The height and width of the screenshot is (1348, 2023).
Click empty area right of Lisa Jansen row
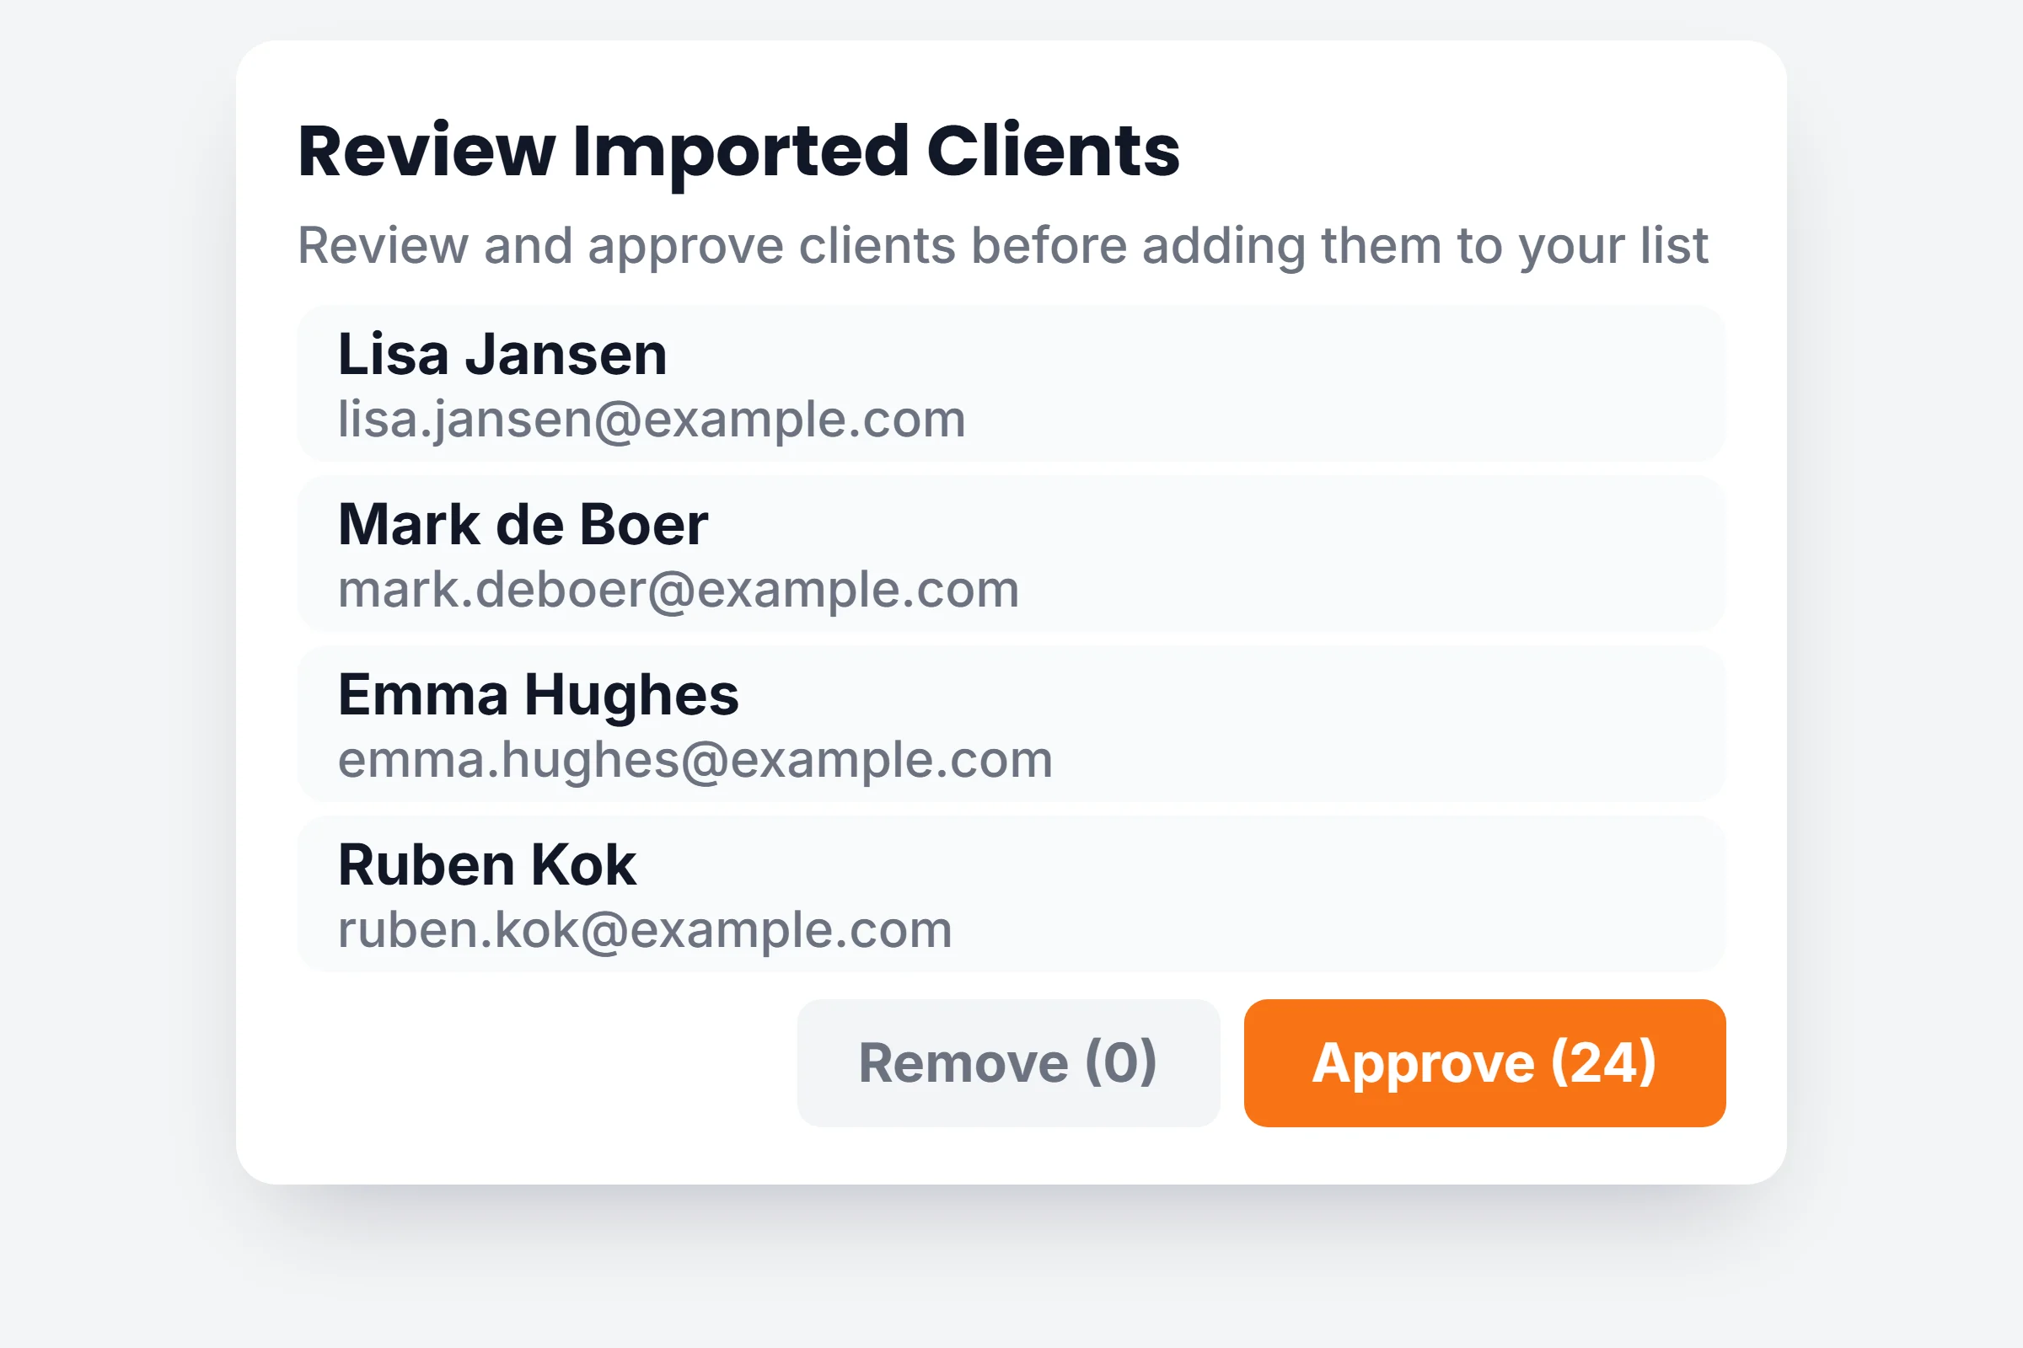pos(1342,383)
